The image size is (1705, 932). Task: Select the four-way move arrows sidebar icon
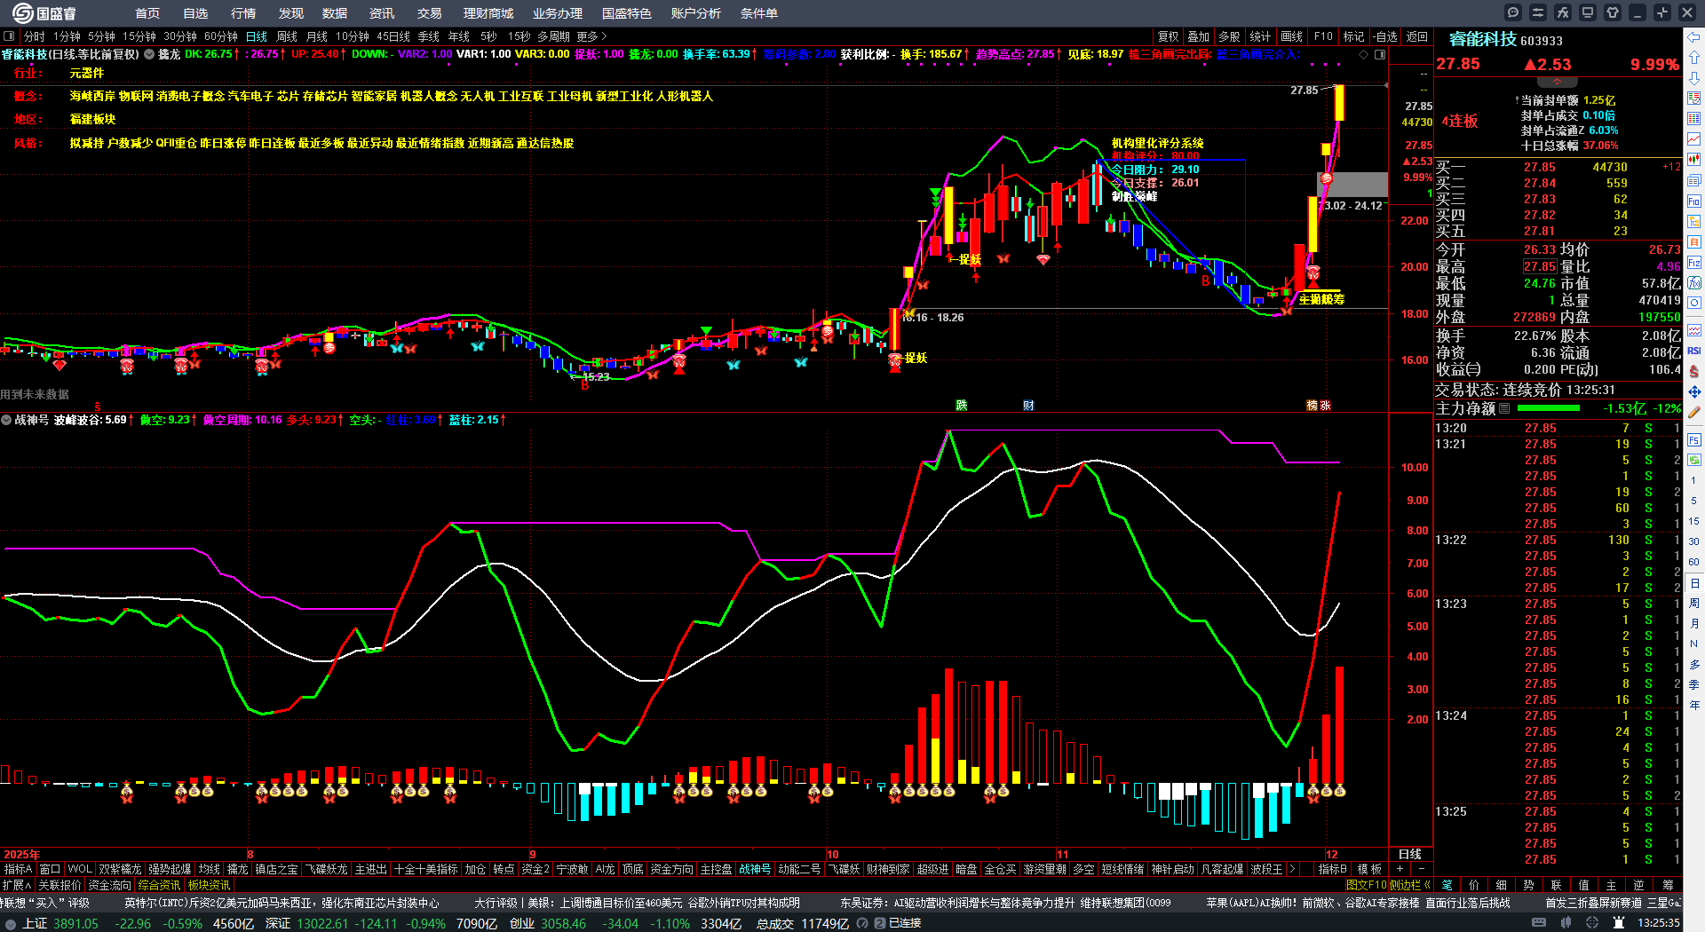(x=1694, y=391)
